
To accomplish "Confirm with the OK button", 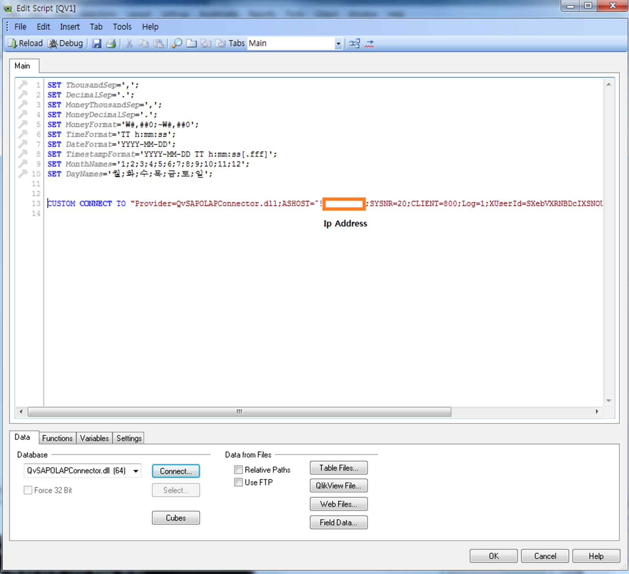I will (x=493, y=556).
